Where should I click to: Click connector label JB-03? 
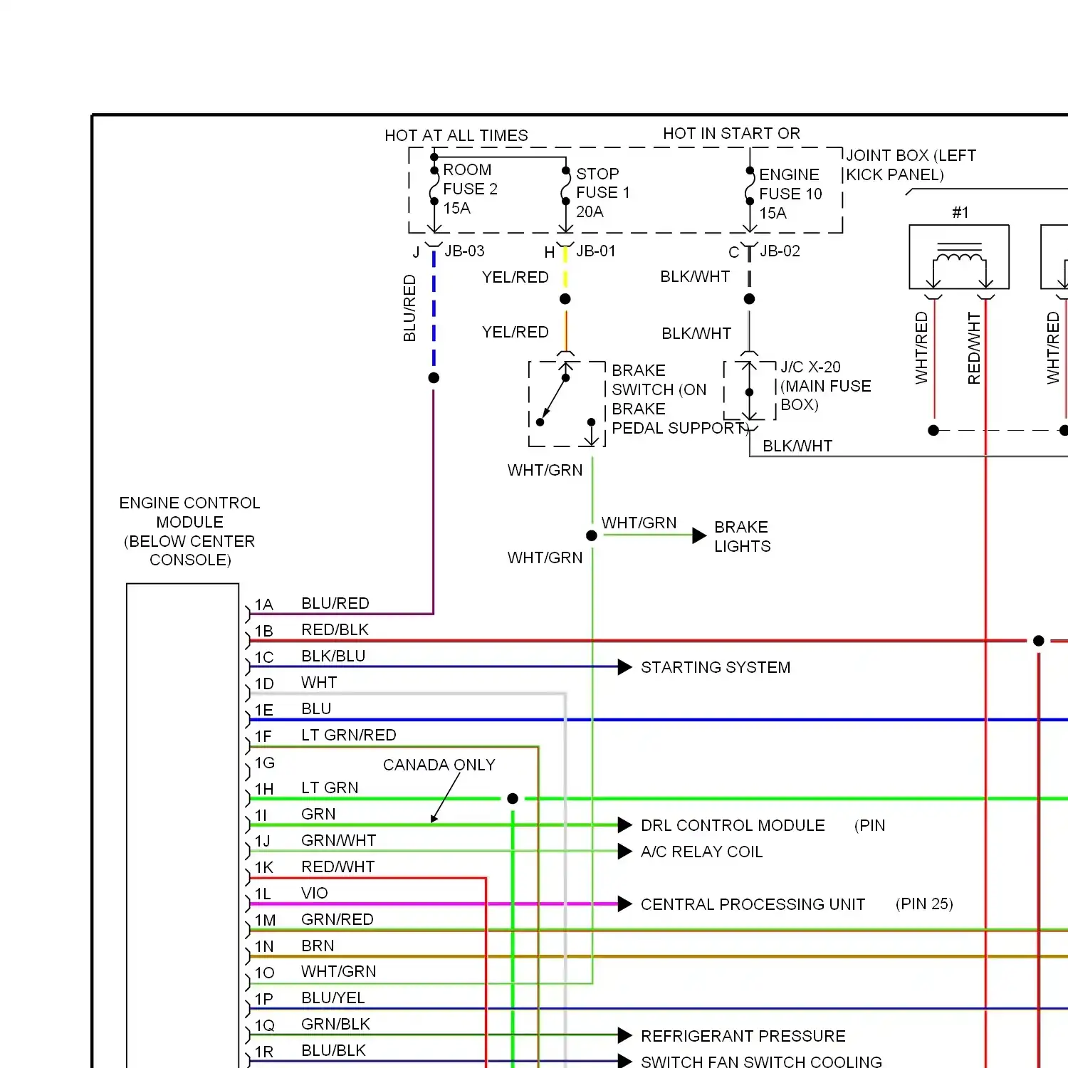click(464, 251)
